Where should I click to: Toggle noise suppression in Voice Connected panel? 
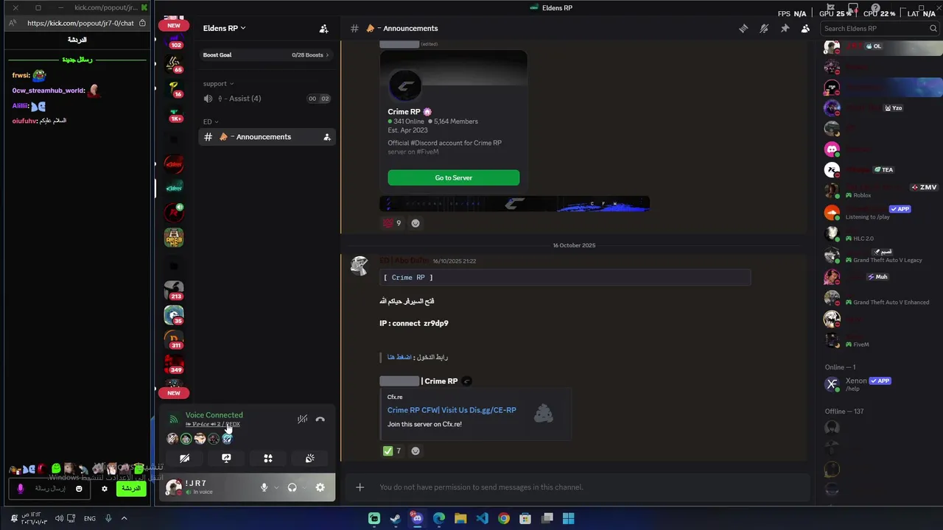tap(302, 420)
